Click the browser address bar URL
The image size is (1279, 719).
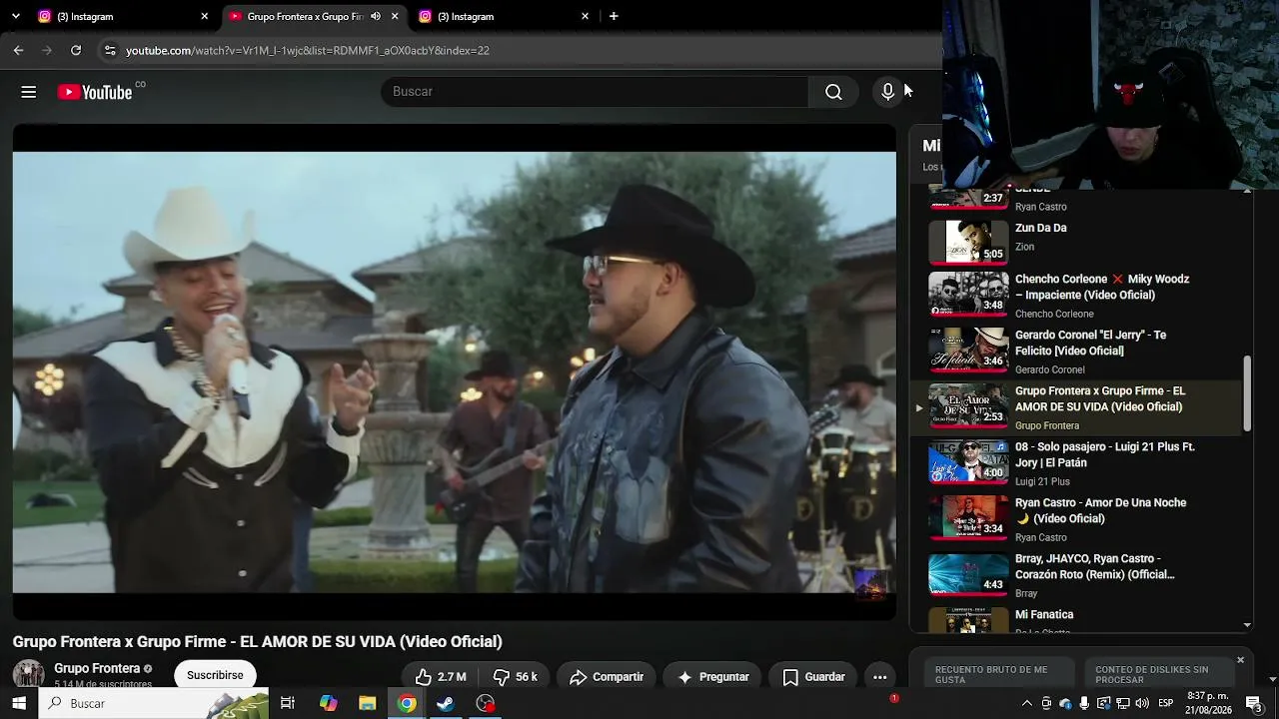click(x=308, y=50)
